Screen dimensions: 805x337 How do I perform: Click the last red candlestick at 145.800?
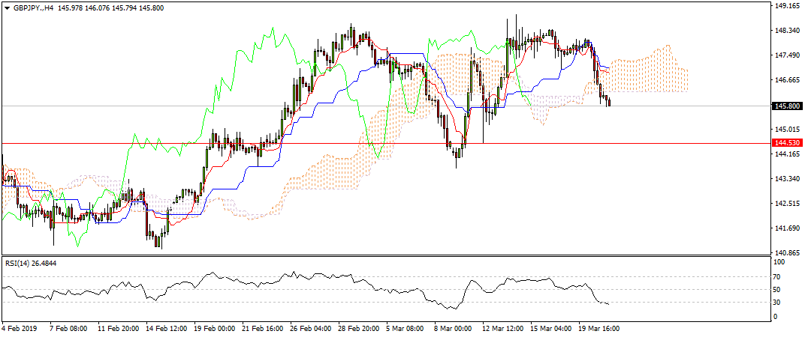610,101
